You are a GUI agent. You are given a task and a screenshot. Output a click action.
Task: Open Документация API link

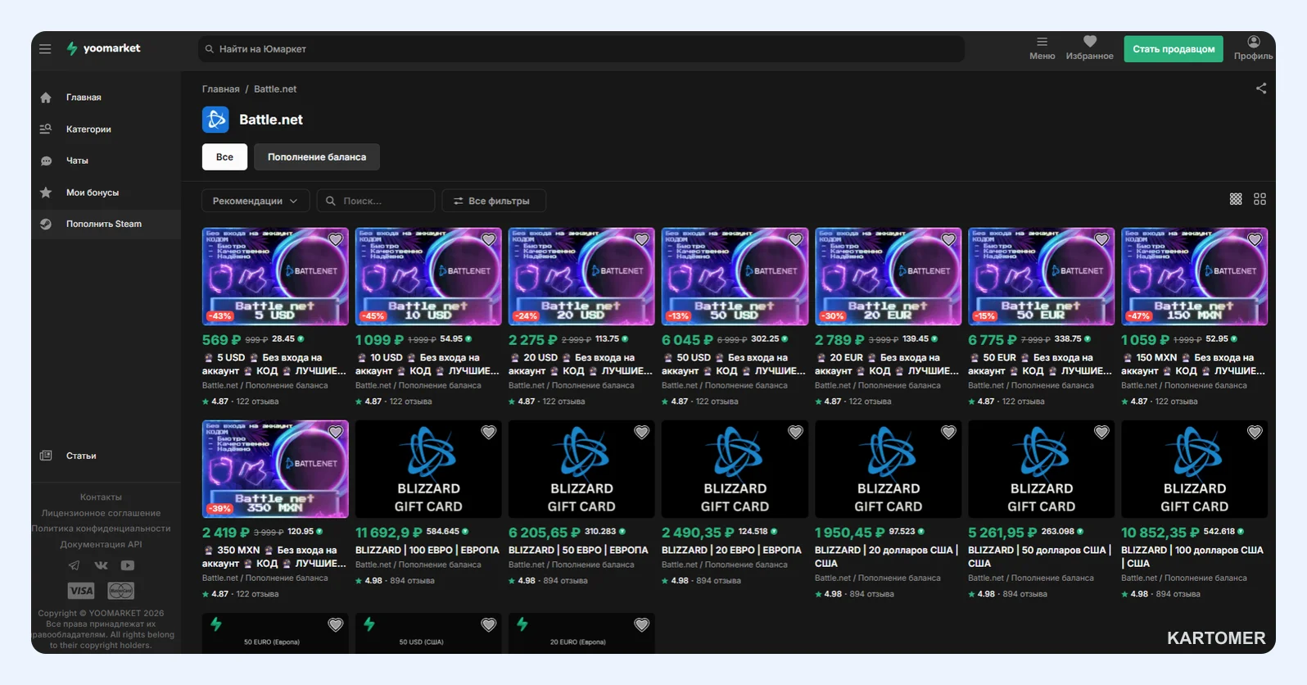(x=101, y=544)
